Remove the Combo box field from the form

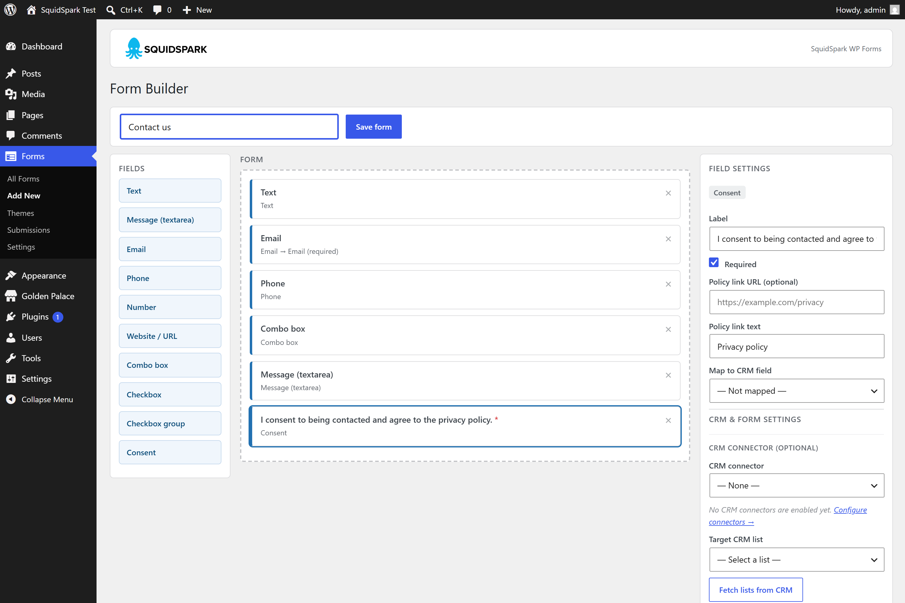pyautogui.click(x=668, y=330)
